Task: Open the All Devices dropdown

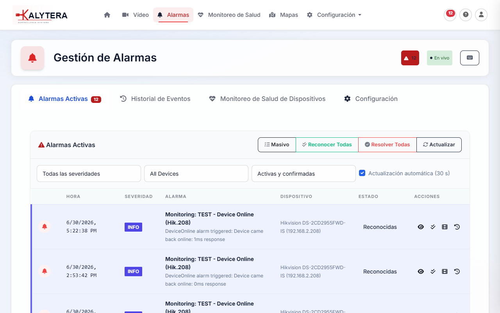Action: click(196, 174)
